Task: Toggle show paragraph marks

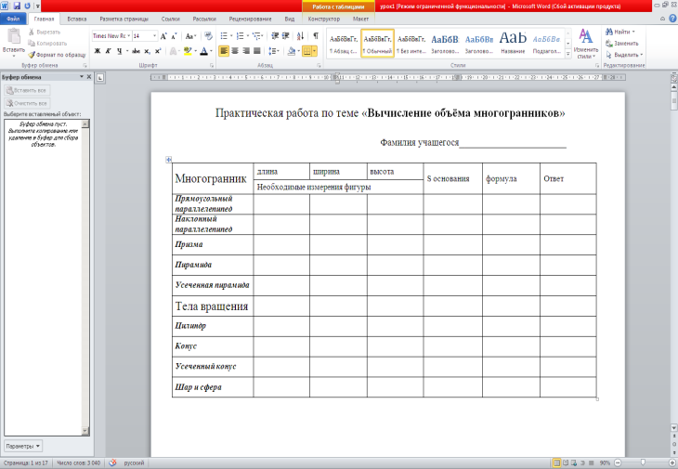Action: point(316,35)
